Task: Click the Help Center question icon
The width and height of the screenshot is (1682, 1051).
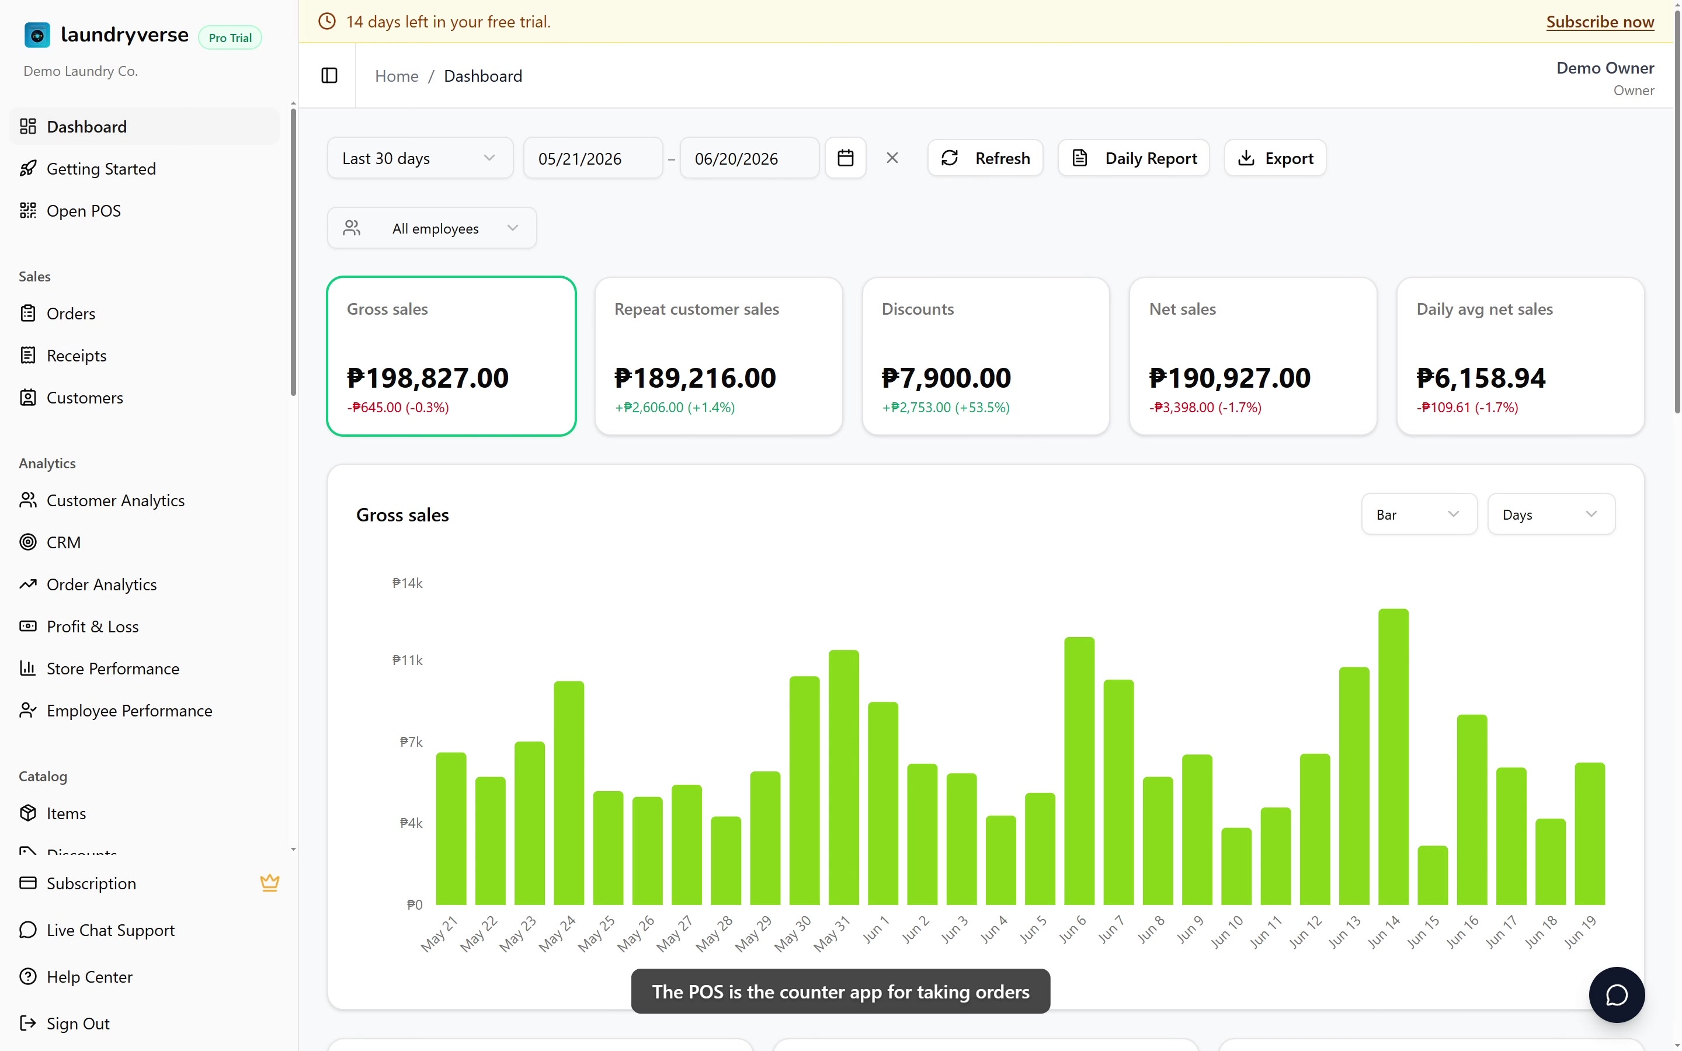Action: pyautogui.click(x=28, y=977)
